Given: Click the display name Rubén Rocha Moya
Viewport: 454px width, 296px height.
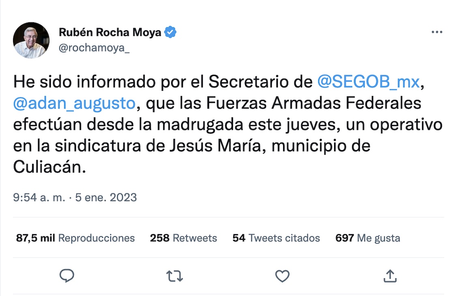Looking at the screenshot, I should click(110, 32).
